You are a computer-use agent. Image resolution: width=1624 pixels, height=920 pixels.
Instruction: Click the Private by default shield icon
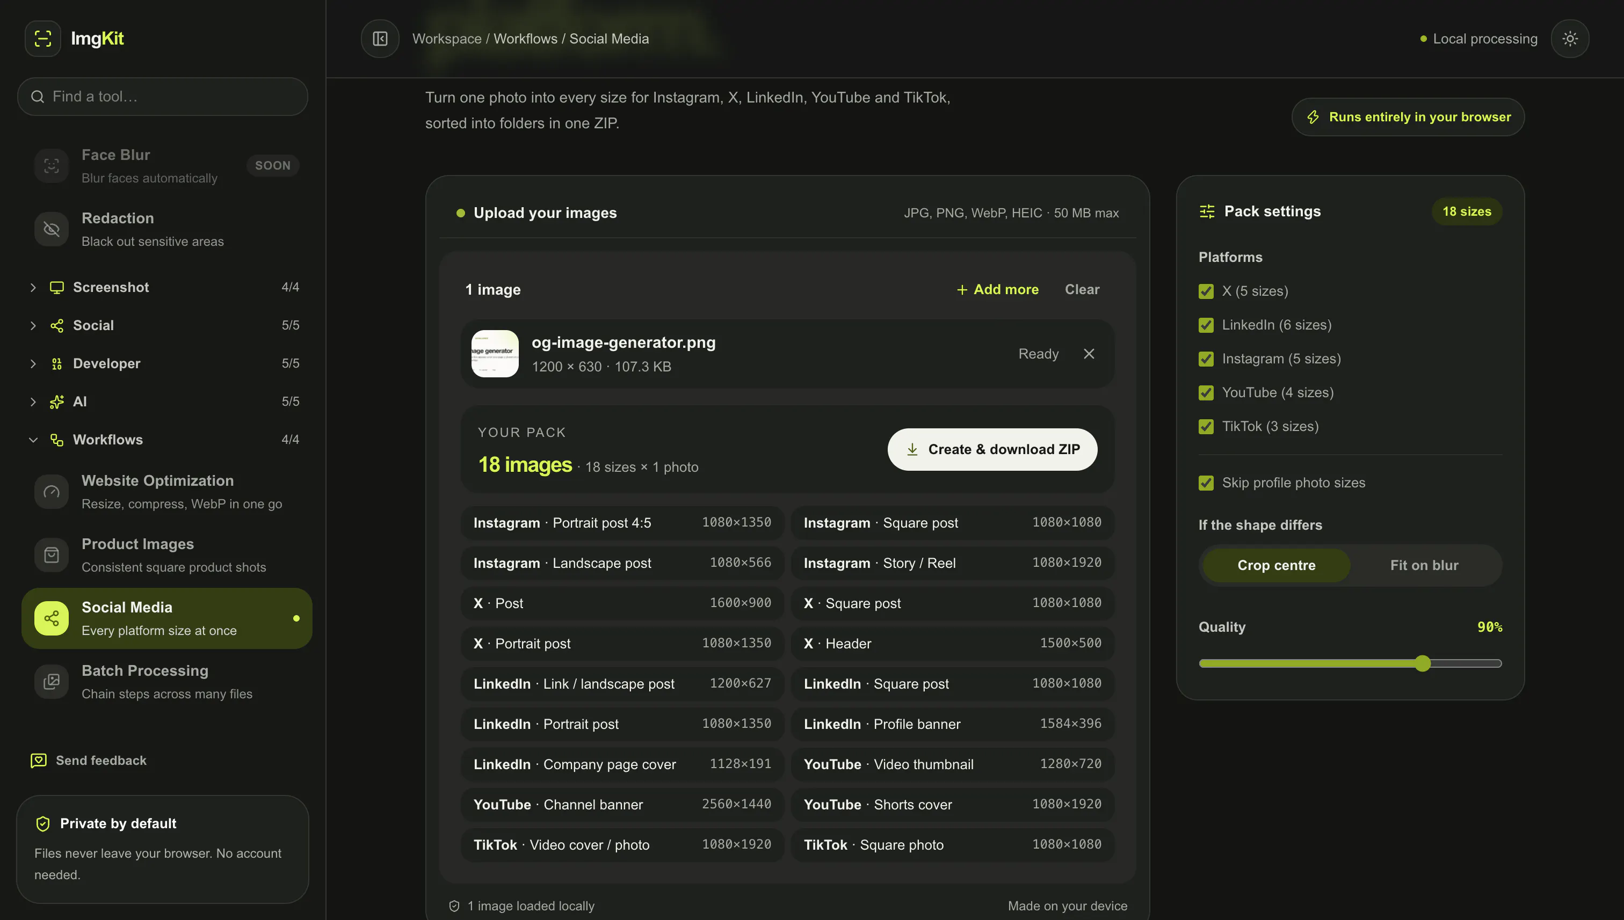tap(43, 823)
